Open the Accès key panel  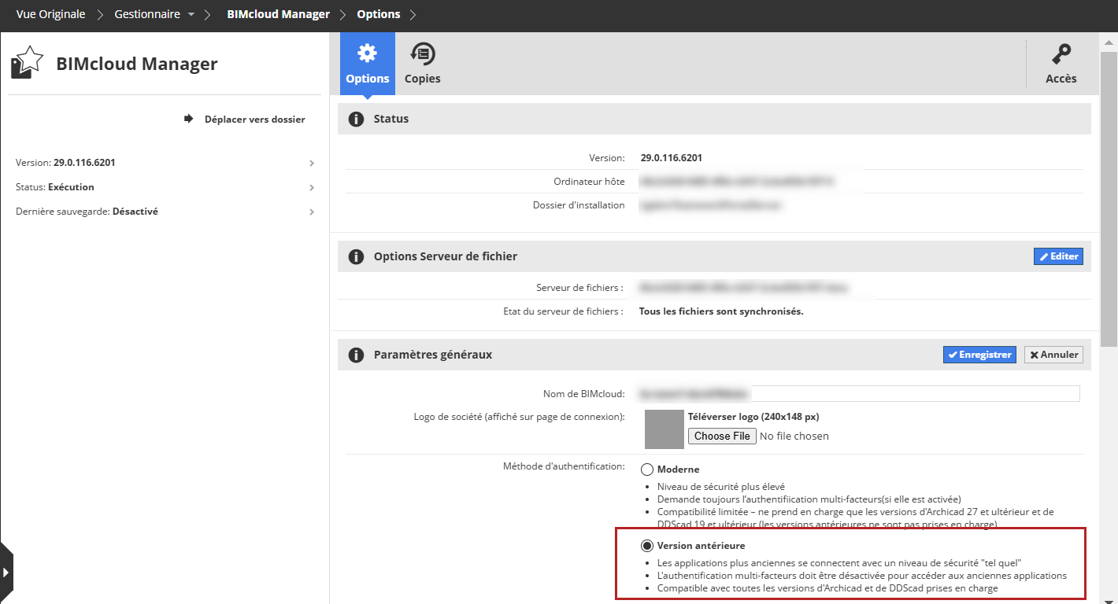pyautogui.click(x=1061, y=64)
